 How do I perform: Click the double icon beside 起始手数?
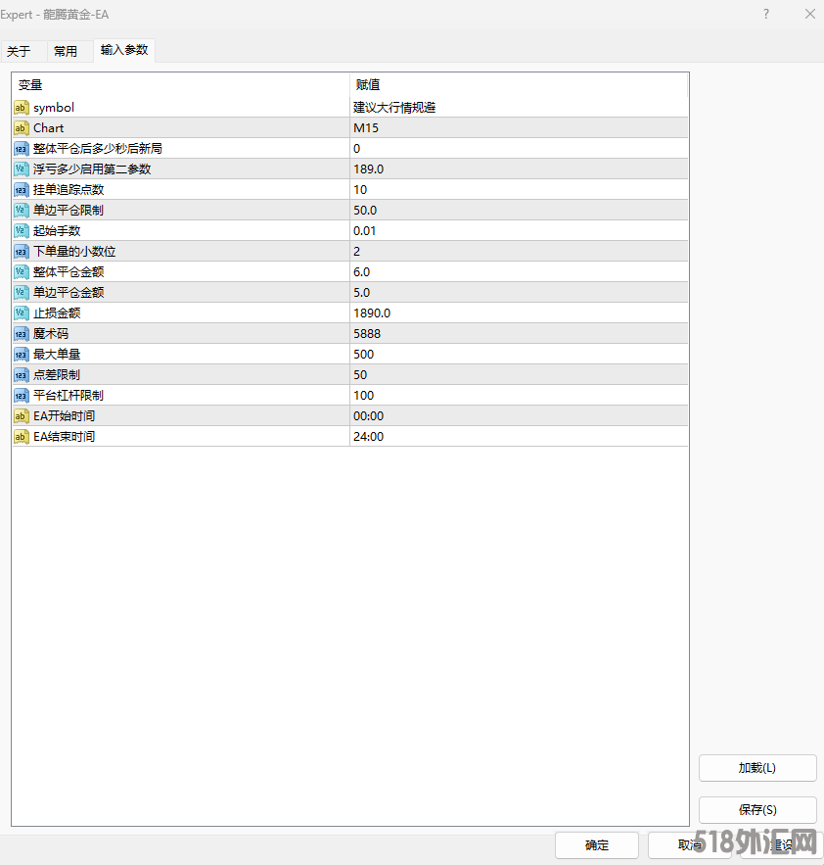(22, 231)
